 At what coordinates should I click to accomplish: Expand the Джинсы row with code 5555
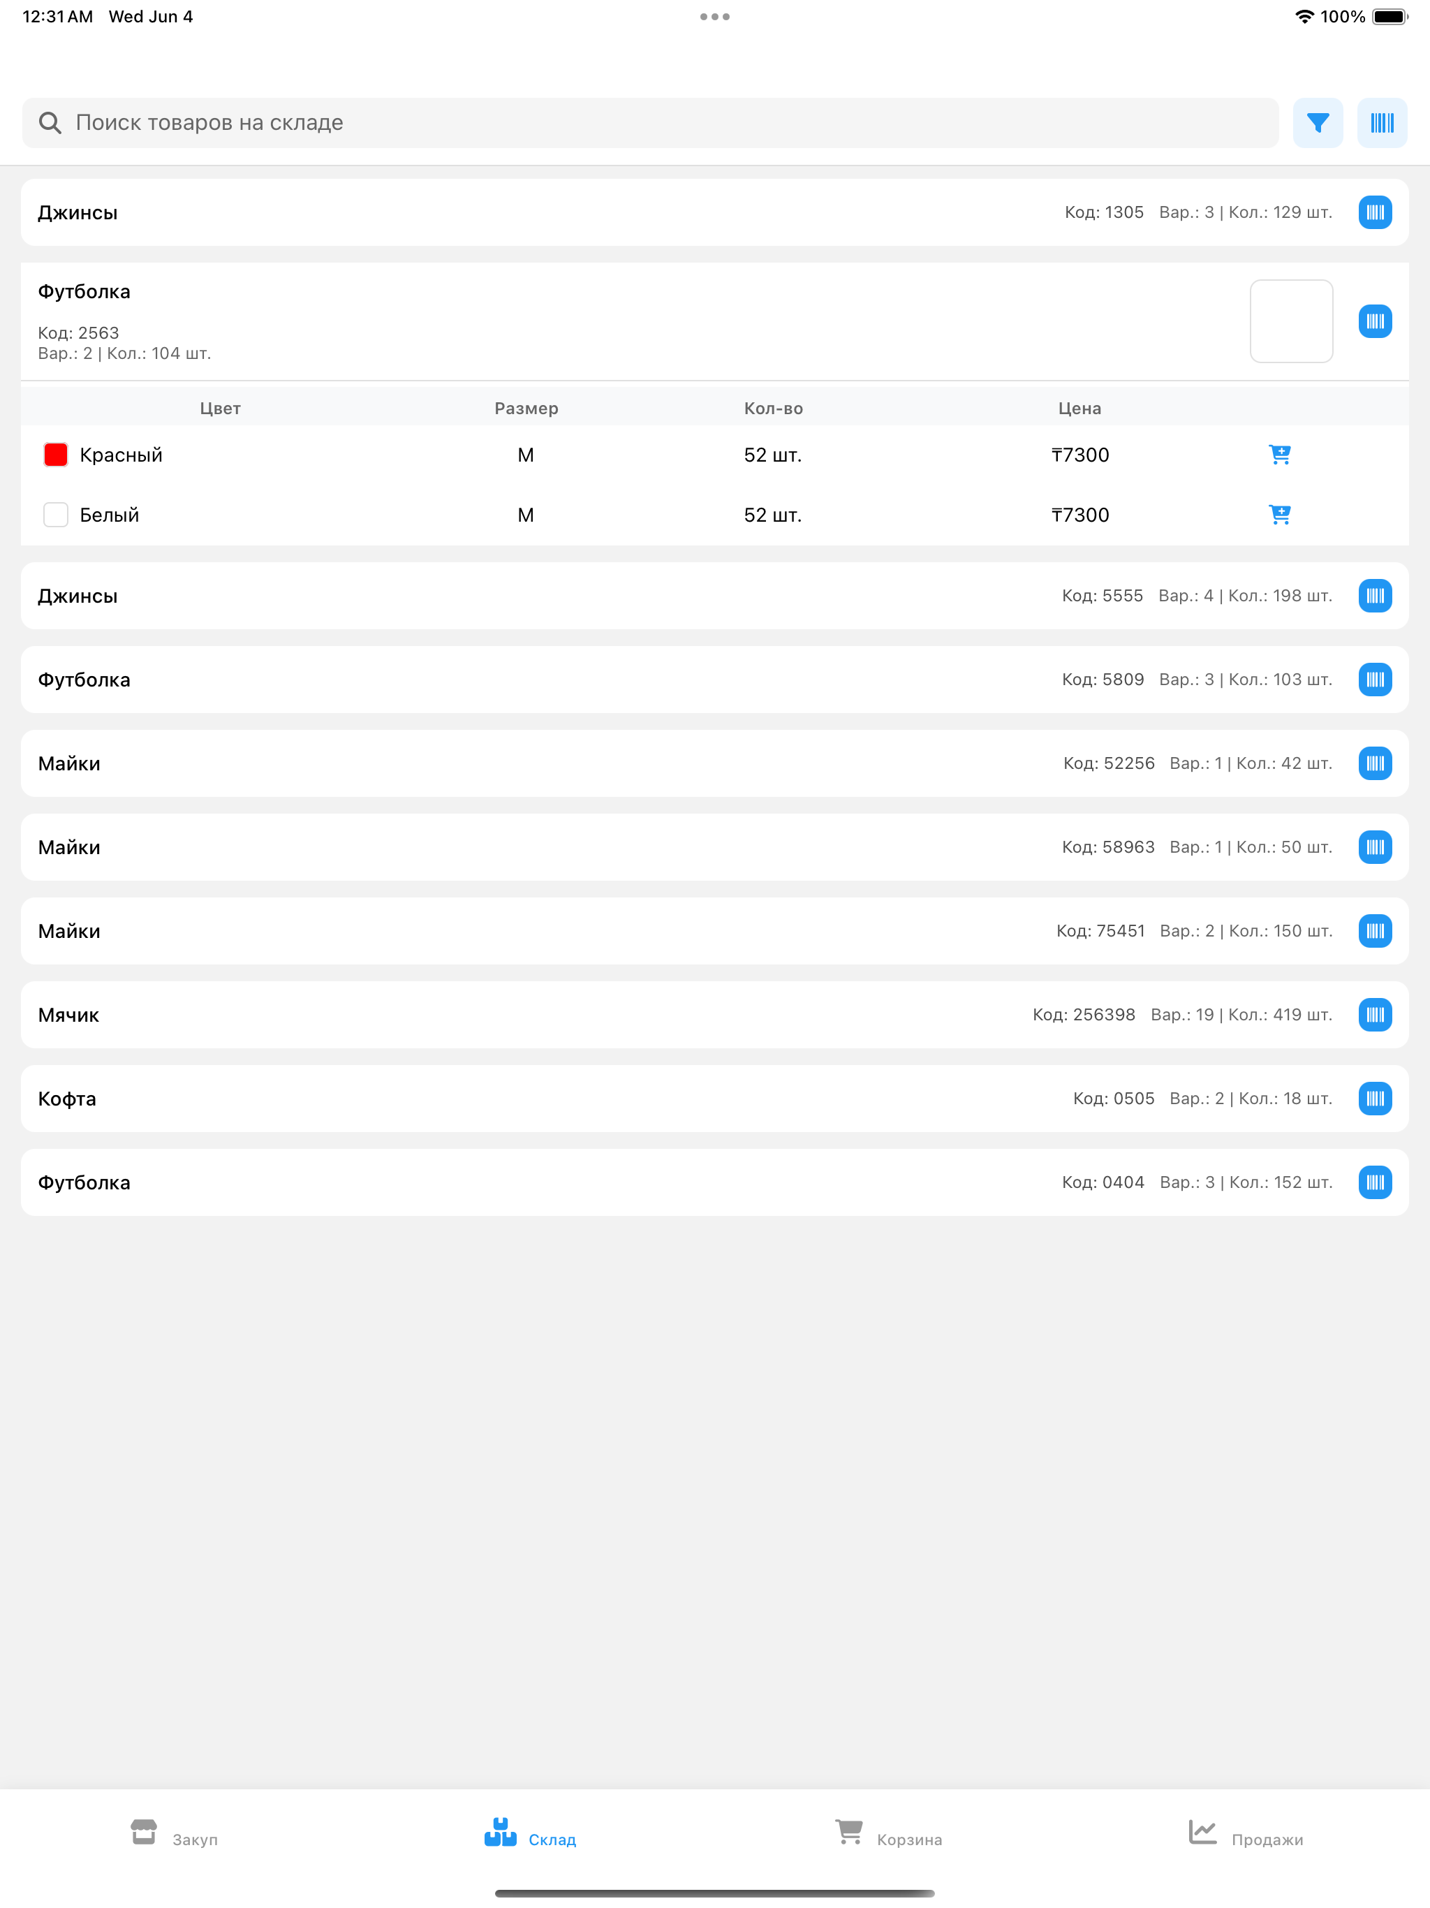[x=715, y=595]
